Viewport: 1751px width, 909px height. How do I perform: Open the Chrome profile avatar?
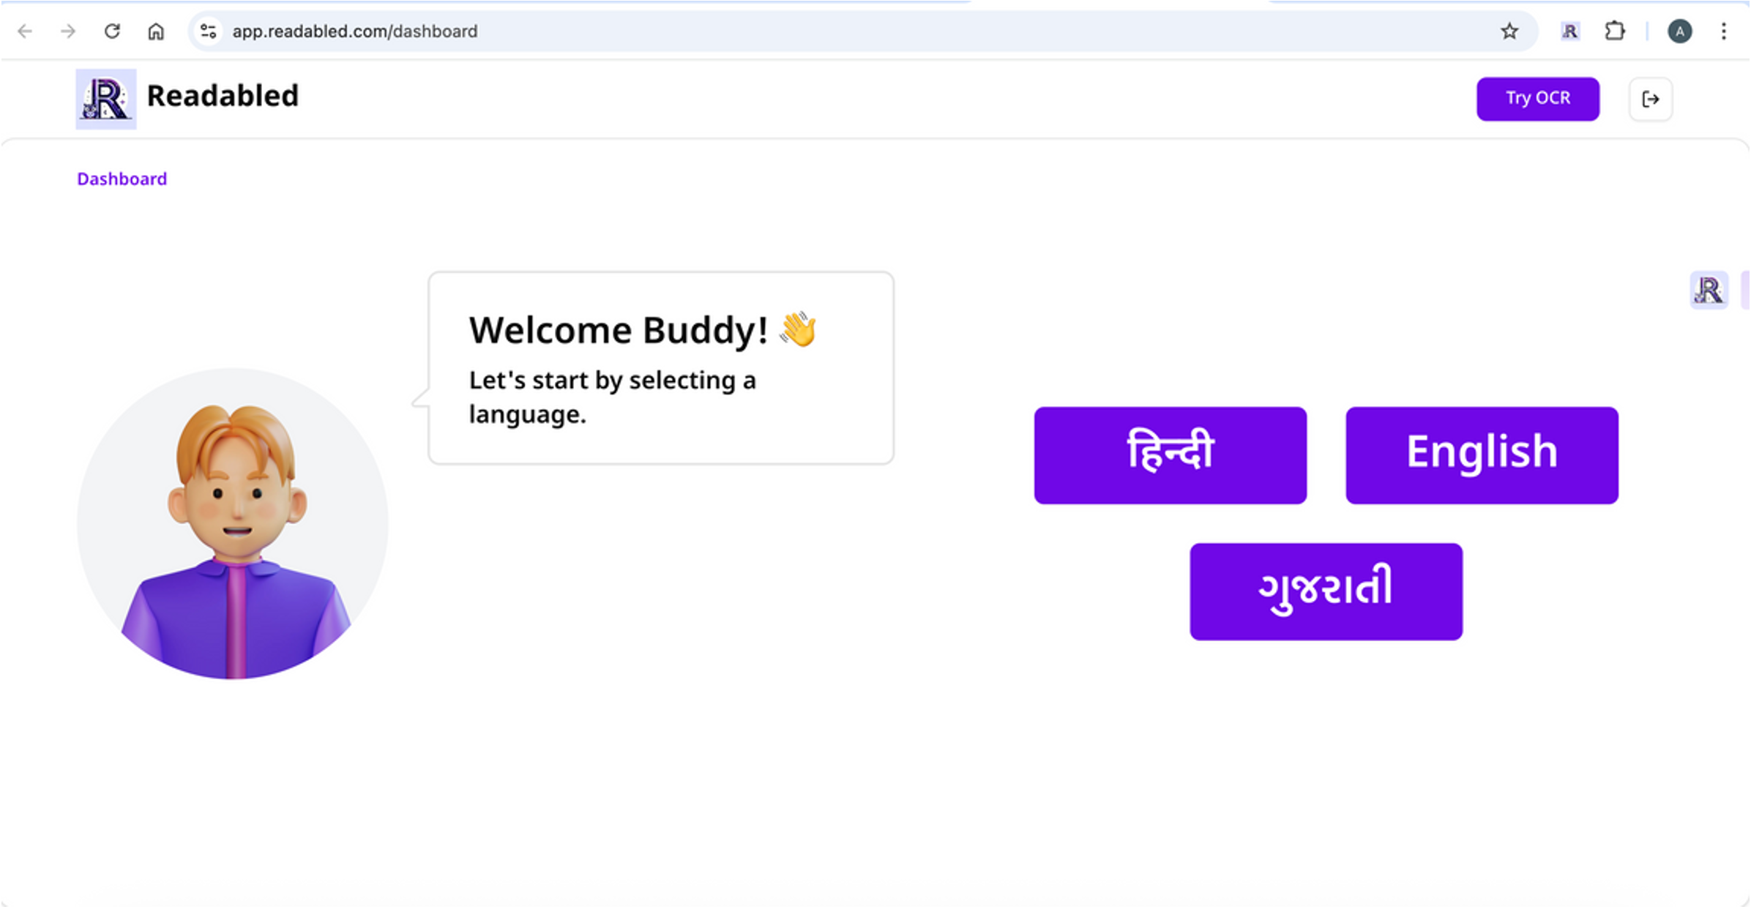tap(1680, 31)
